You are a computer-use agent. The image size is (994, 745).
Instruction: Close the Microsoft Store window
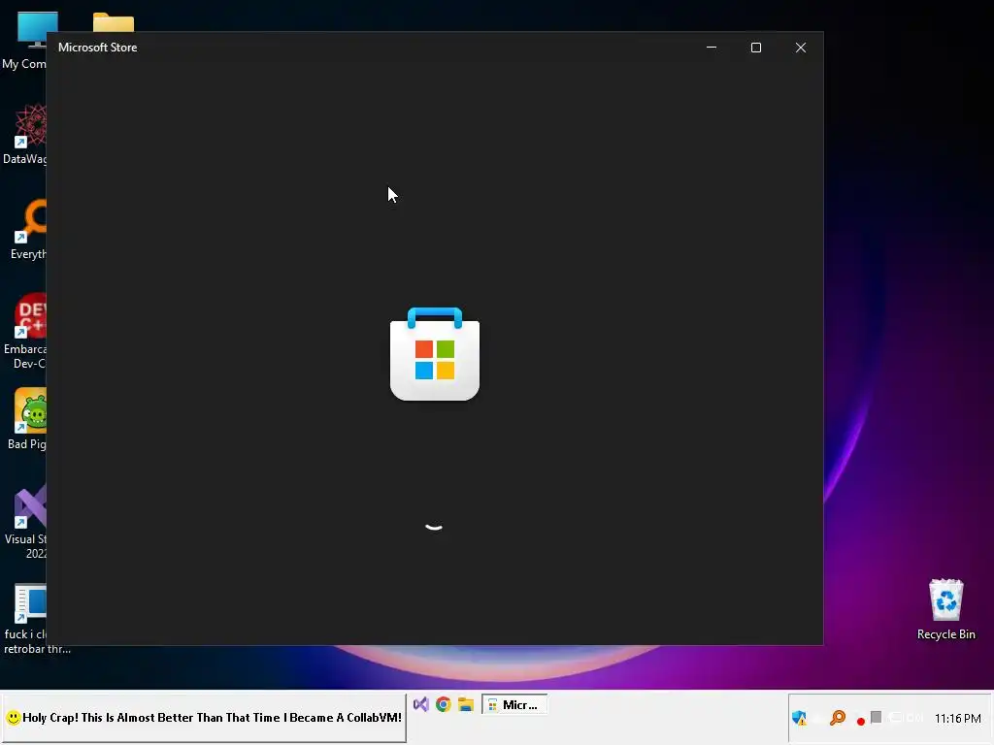(801, 48)
